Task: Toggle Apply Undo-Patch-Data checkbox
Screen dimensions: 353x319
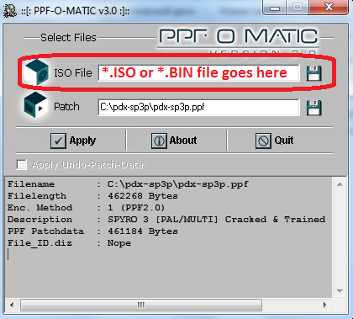Action: pos(22,164)
